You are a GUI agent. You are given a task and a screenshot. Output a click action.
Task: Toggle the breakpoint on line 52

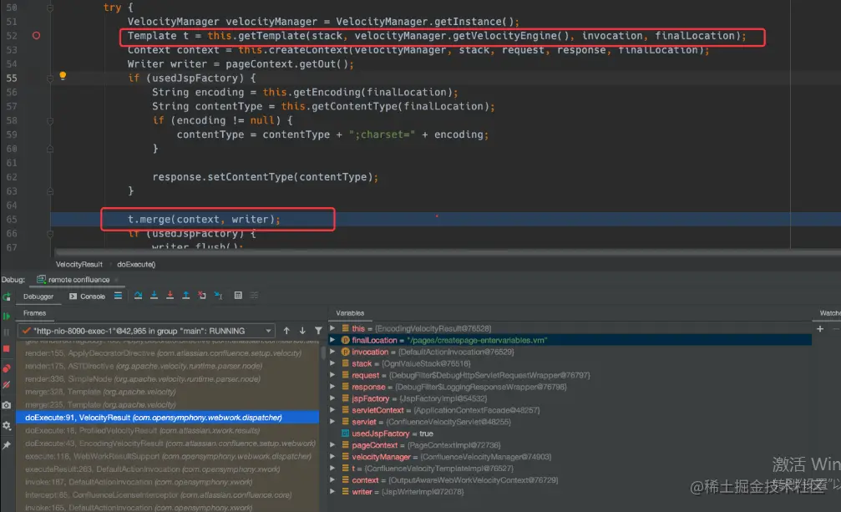36,35
